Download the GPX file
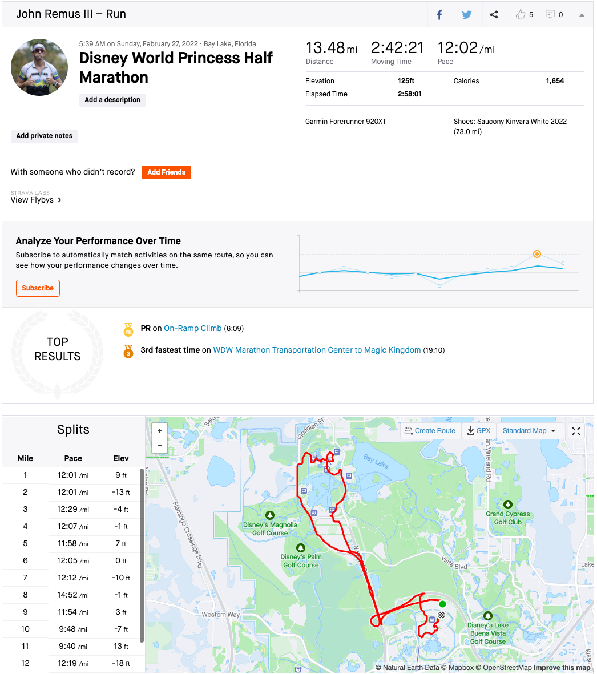The height and width of the screenshot is (674, 597). (479, 431)
